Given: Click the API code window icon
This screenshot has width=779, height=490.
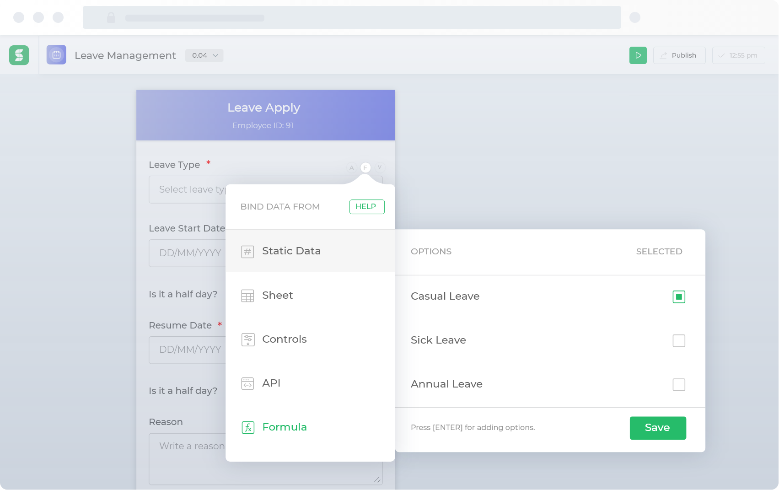Looking at the screenshot, I should pyautogui.click(x=247, y=383).
